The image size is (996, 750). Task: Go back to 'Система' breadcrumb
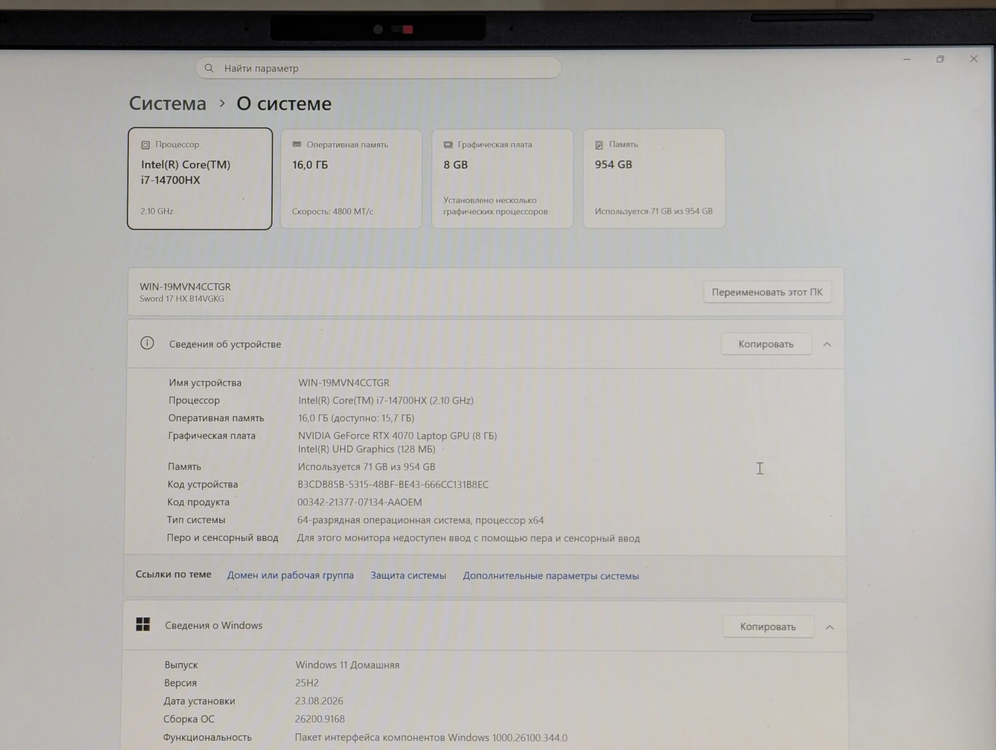(x=167, y=104)
